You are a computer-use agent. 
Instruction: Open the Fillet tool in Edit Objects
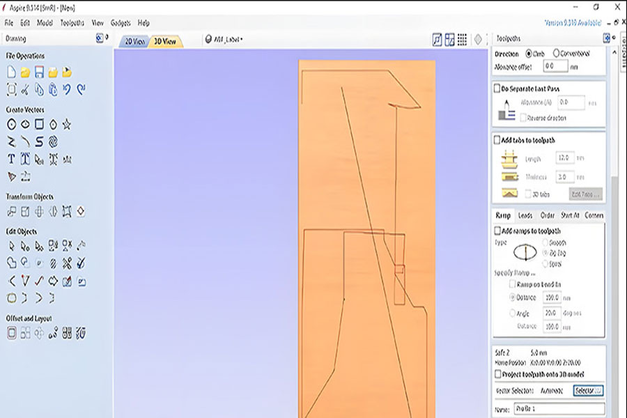(x=12, y=281)
